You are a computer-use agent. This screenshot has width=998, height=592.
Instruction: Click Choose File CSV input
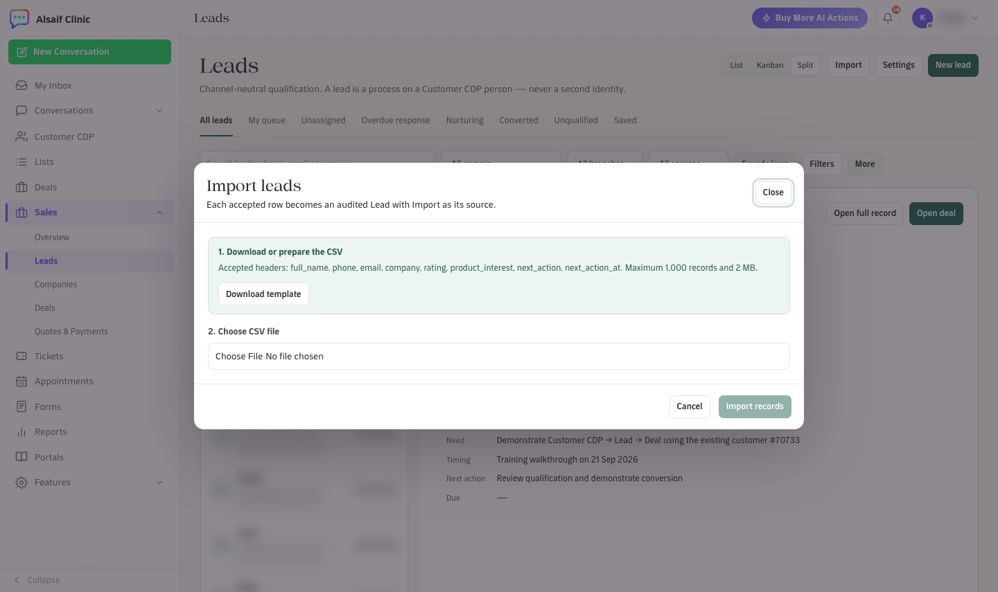(x=499, y=357)
